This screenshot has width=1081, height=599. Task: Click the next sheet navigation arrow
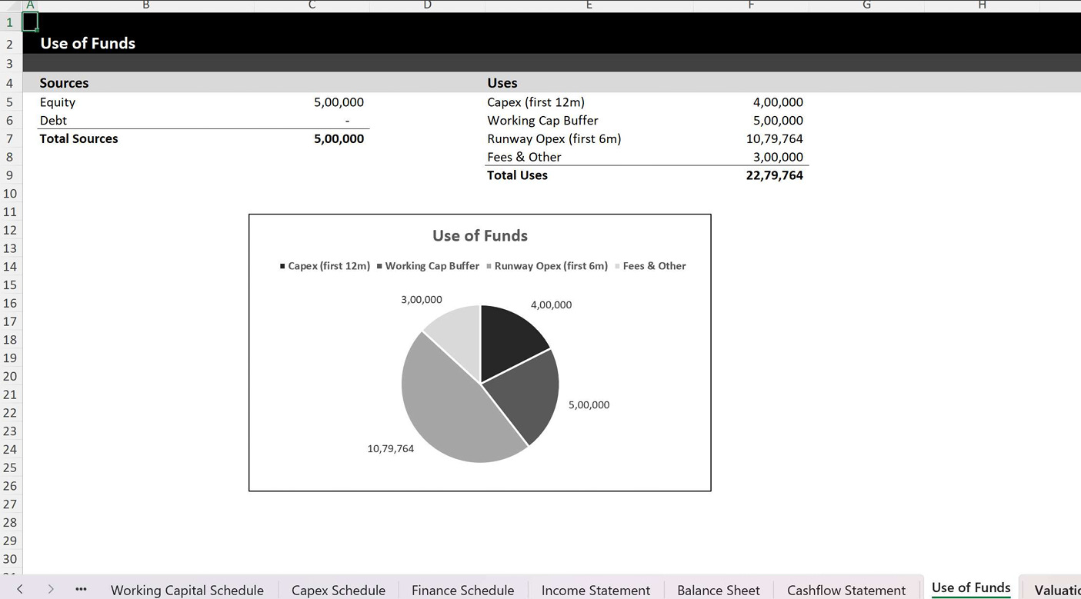tap(49, 590)
